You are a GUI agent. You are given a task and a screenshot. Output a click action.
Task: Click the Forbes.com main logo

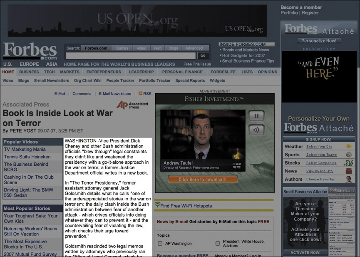click(x=30, y=51)
